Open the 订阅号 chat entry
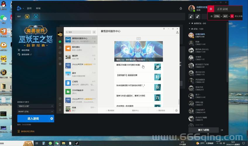This screenshot has width=248, height=146. coord(81,83)
